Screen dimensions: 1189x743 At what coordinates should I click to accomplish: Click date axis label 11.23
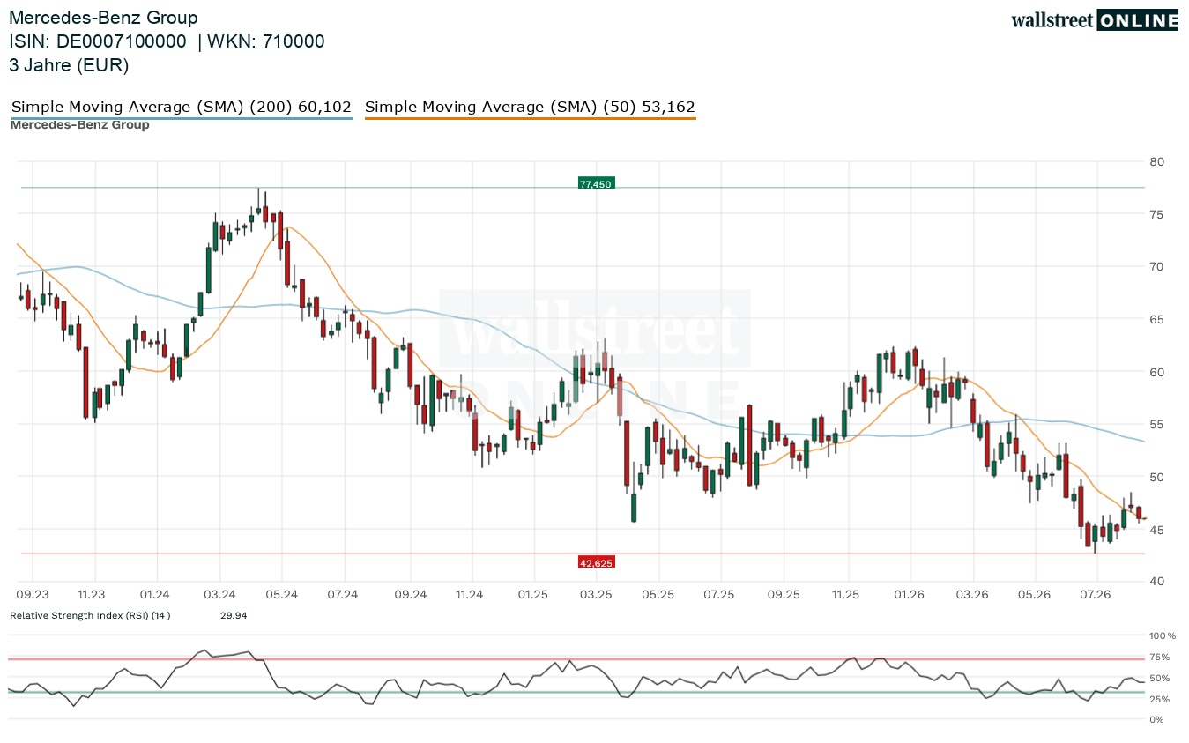[91, 595]
